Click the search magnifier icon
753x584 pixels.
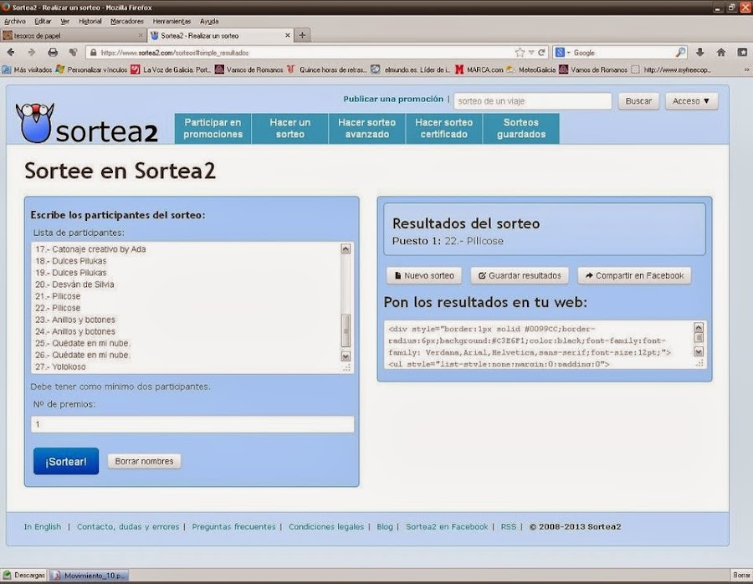pyautogui.click(x=680, y=53)
